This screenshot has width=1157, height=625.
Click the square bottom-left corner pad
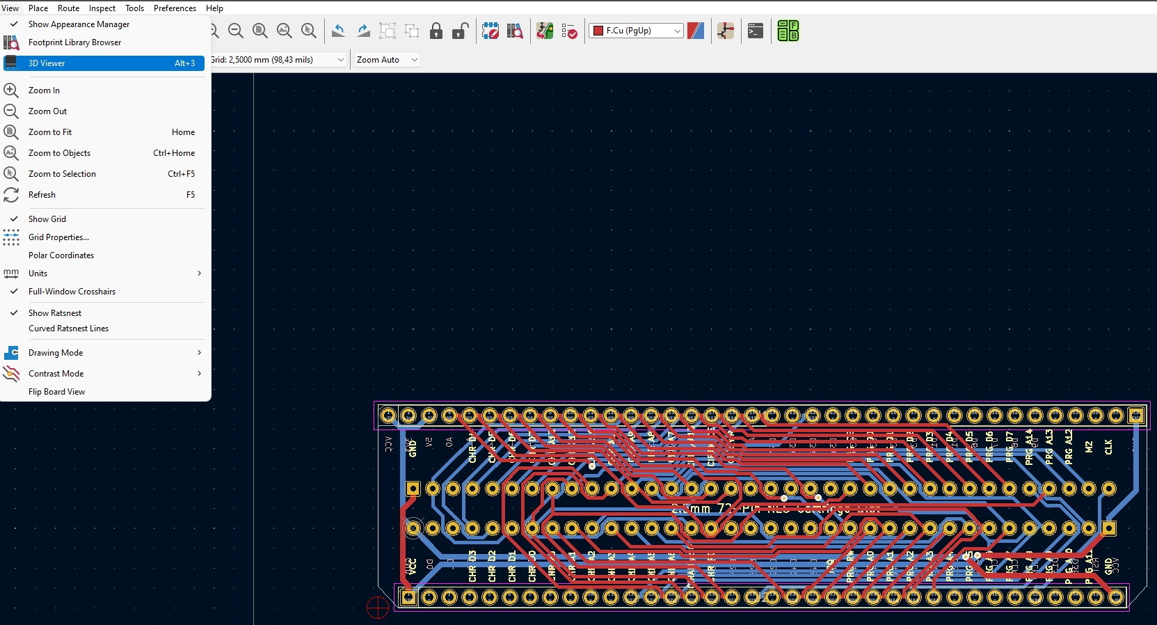[x=408, y=597]
